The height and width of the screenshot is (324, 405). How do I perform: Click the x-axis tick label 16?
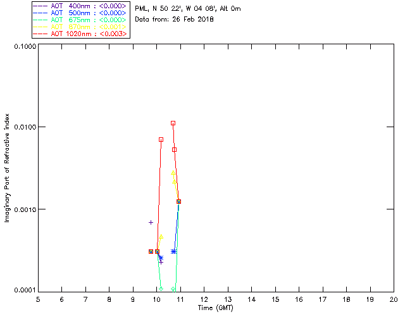pyautogui.click(x=299, y=299)
